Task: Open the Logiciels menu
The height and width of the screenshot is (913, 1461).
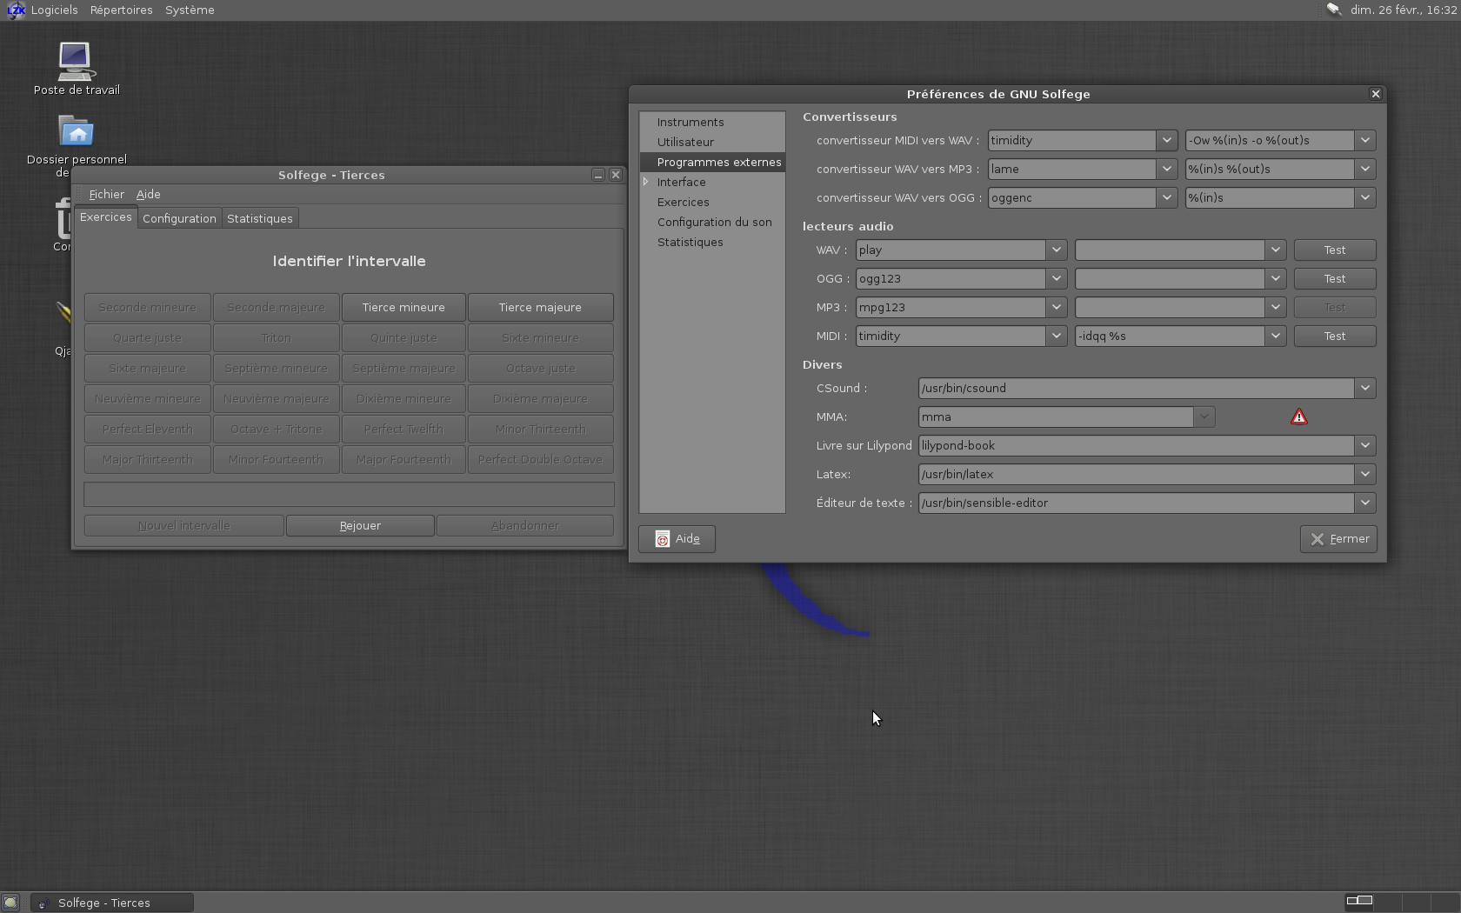Action: [x=54, y=10]
